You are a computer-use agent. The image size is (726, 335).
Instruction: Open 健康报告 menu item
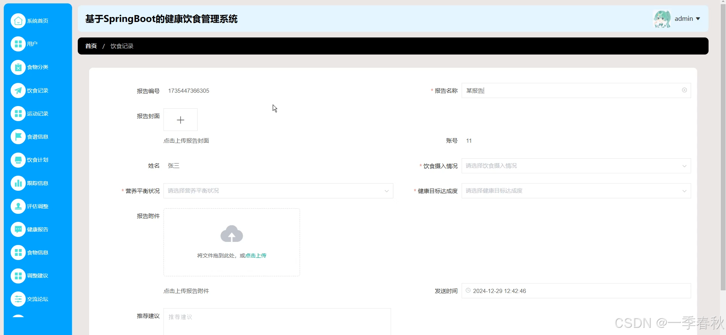(38, 229)
